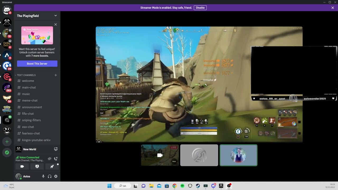Viewport: 338px width, 190px height.
Task: Click Boost This Server button
Action: coord(37,64)
